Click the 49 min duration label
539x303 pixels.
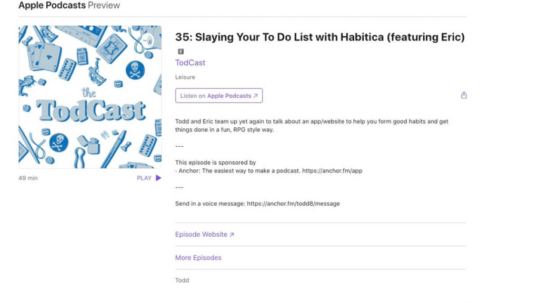28,178
